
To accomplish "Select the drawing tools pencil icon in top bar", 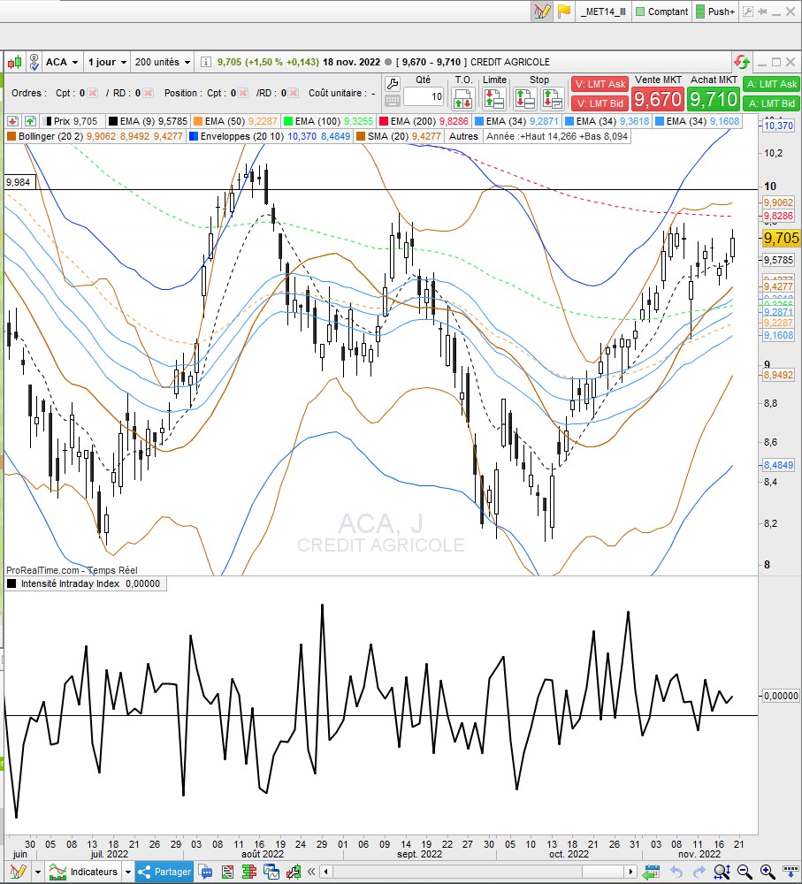I will pos(541,11).
